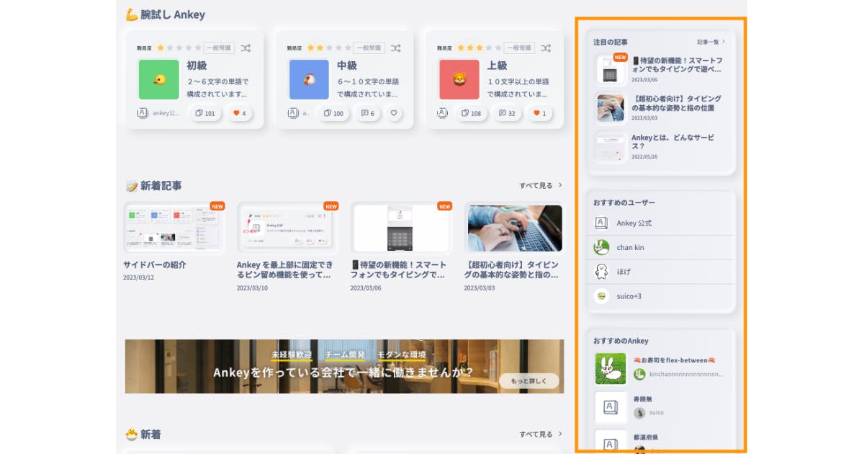Click the shuffle icon on the 上級 card
Viewport: 864px width, 454px height.
[x=546, y=48]
